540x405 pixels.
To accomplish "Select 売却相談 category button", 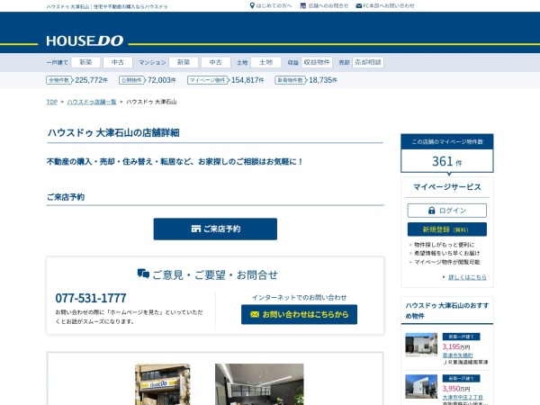I will 368,62.
